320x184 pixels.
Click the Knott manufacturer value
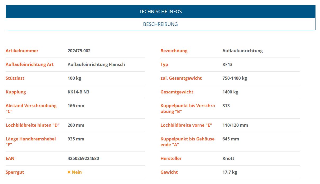click(x=228, y=158)
